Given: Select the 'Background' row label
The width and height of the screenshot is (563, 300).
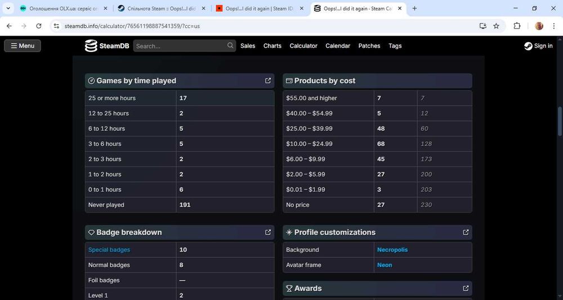Looking at the screenshot, I should 302,250.
